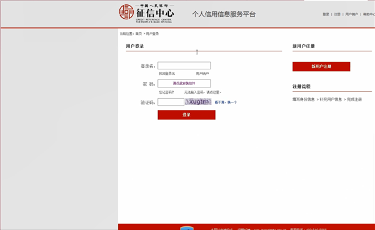Screen dimensions: 375x230
Task: Click the 新用户注册 section heading
Action: [304, 46]
